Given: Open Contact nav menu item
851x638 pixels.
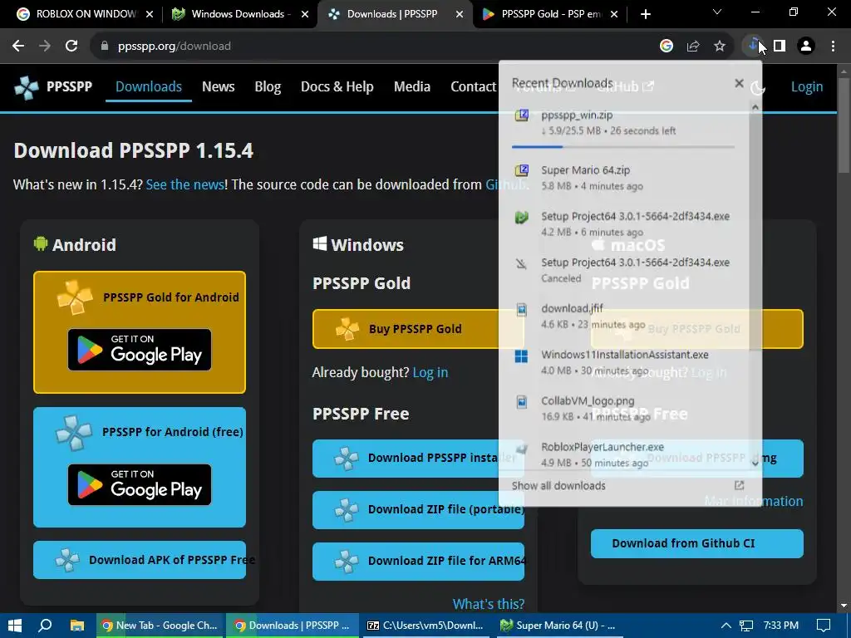Looking at the screenshot, I should click(x=473, y=86).
